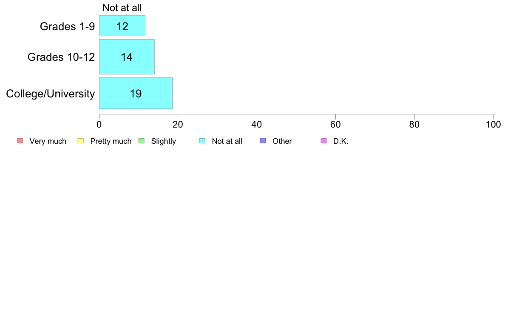Click the D.K. legend text
505x313 pixels.
point(341,141)
